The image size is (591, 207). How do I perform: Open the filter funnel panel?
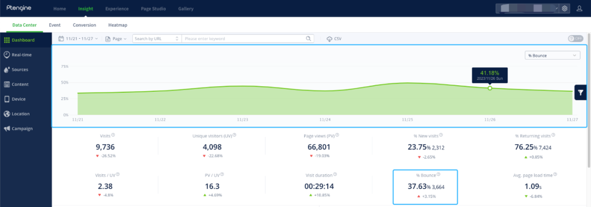pyautogui.click(x=581, y=92)
